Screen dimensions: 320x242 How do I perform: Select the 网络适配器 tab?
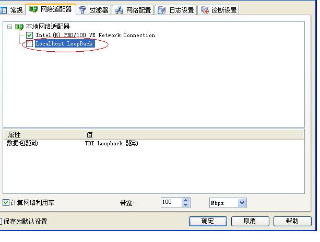(x=51, y=9)
